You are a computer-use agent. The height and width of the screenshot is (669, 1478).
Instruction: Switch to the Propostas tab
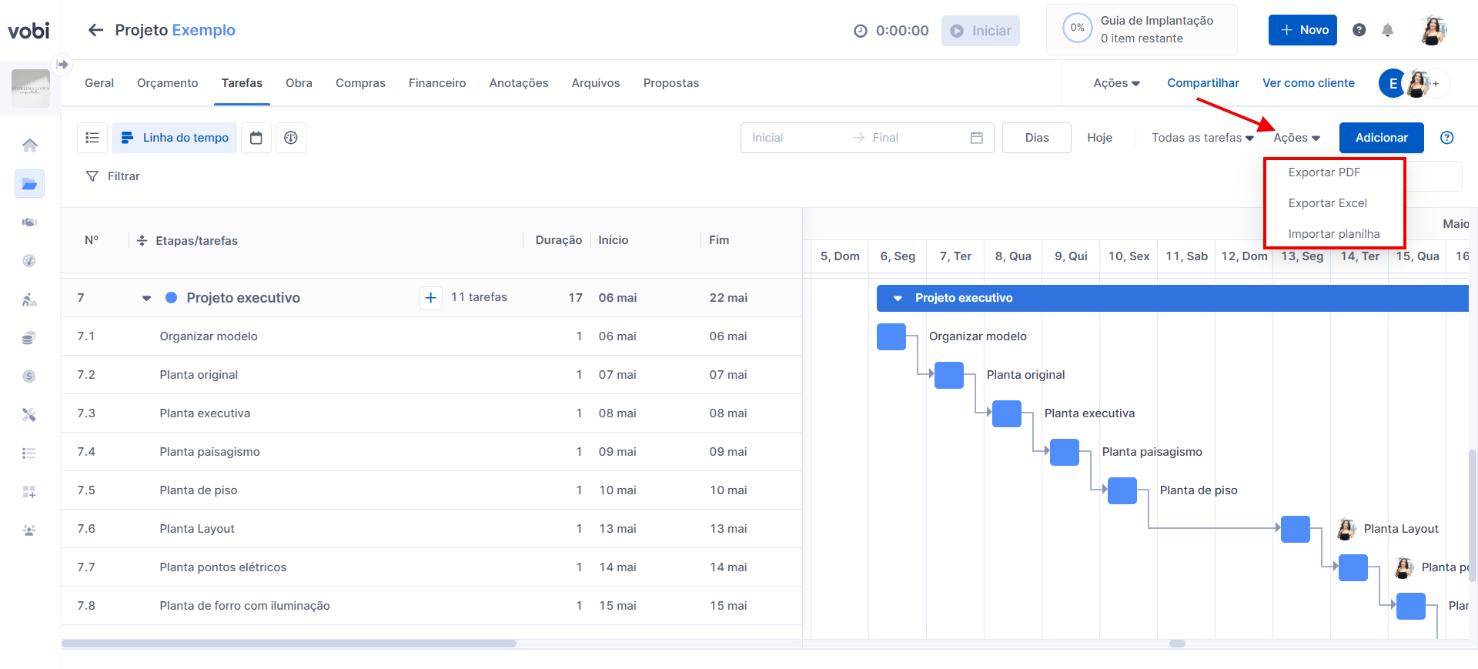click(x=671, y=83)
